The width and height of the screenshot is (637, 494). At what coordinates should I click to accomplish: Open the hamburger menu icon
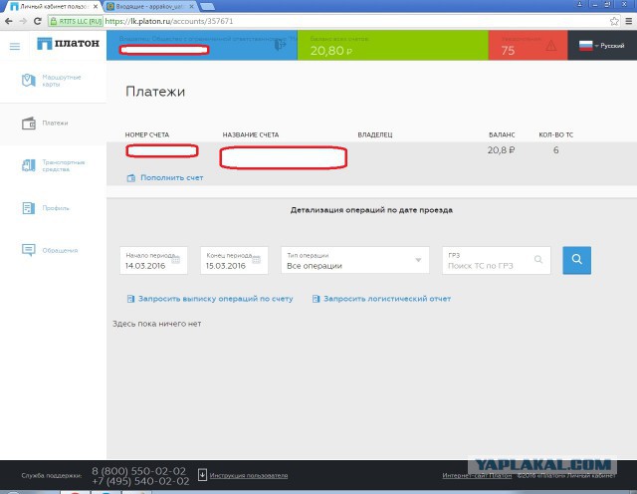[x=15, y=47]
